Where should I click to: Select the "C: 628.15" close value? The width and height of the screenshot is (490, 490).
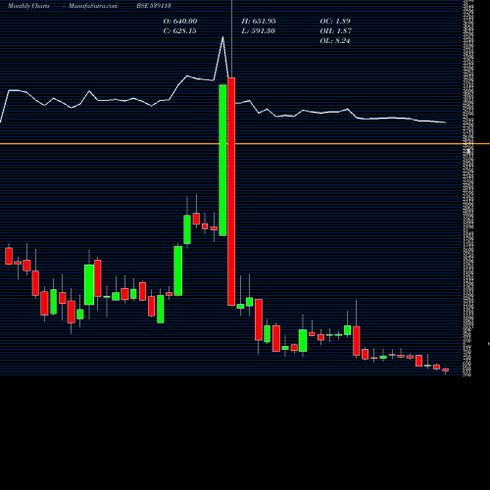point(179,31)
